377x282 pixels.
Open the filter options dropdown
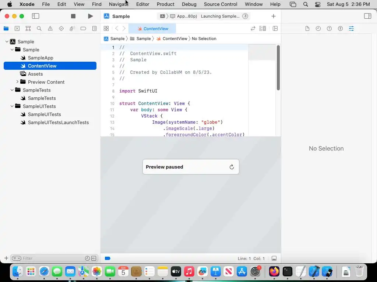click(17, 258)
